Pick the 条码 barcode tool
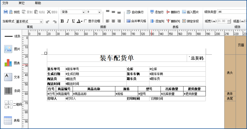Viewport: 247px width, 129px height. pyautogui.click(x=12, y=91)
